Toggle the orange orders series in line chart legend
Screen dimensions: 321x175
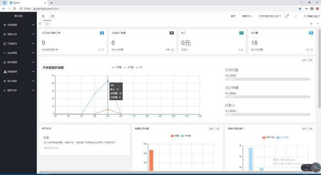tap(116, 67)
